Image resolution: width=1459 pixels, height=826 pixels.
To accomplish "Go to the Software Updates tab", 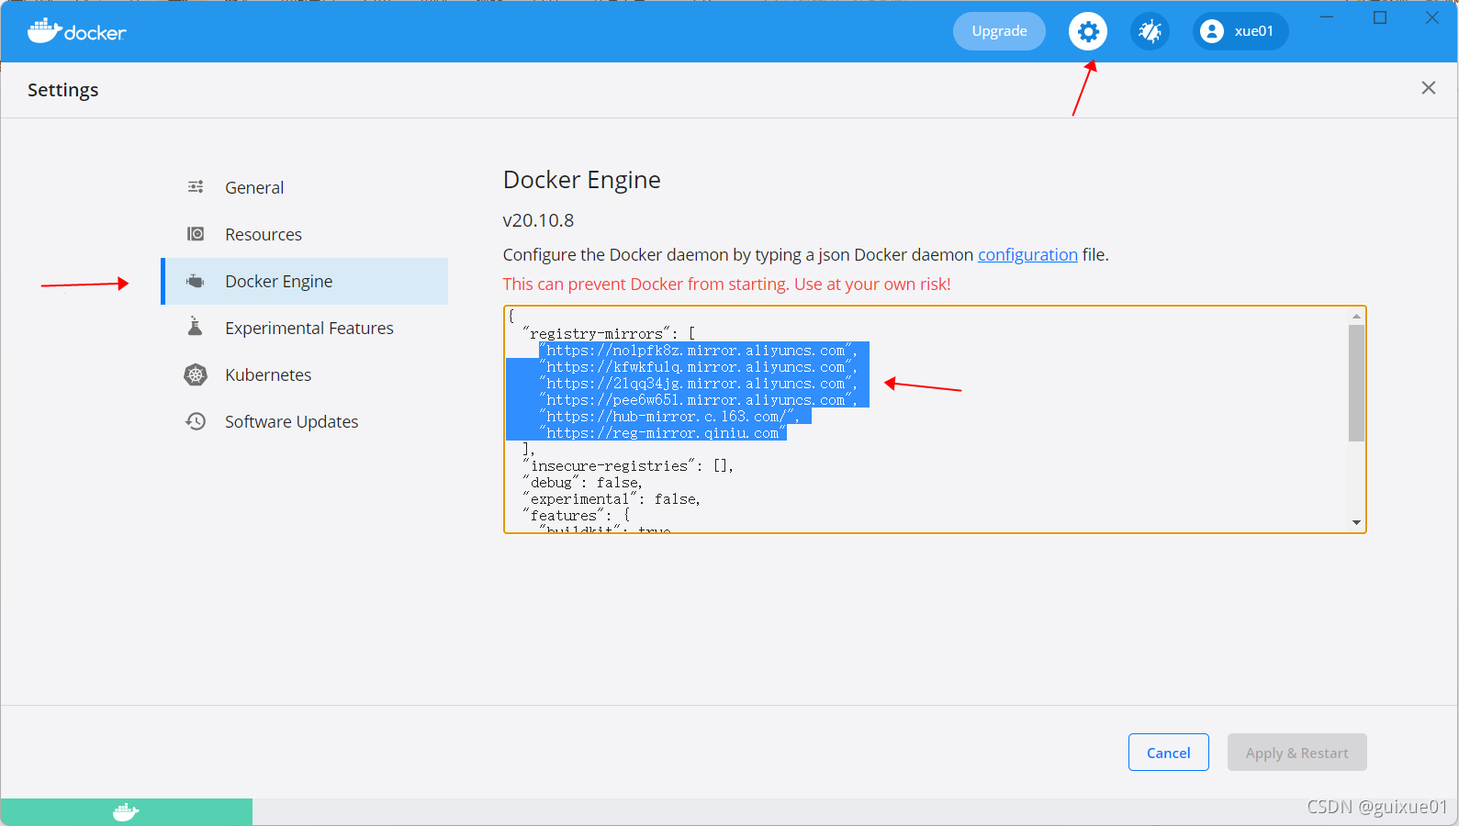I will [x=305, y=421].
